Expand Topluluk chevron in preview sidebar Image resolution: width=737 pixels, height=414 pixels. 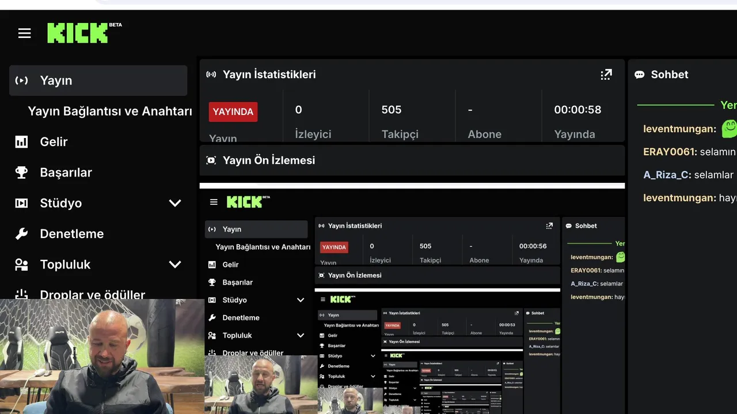[x=300, y=335]
